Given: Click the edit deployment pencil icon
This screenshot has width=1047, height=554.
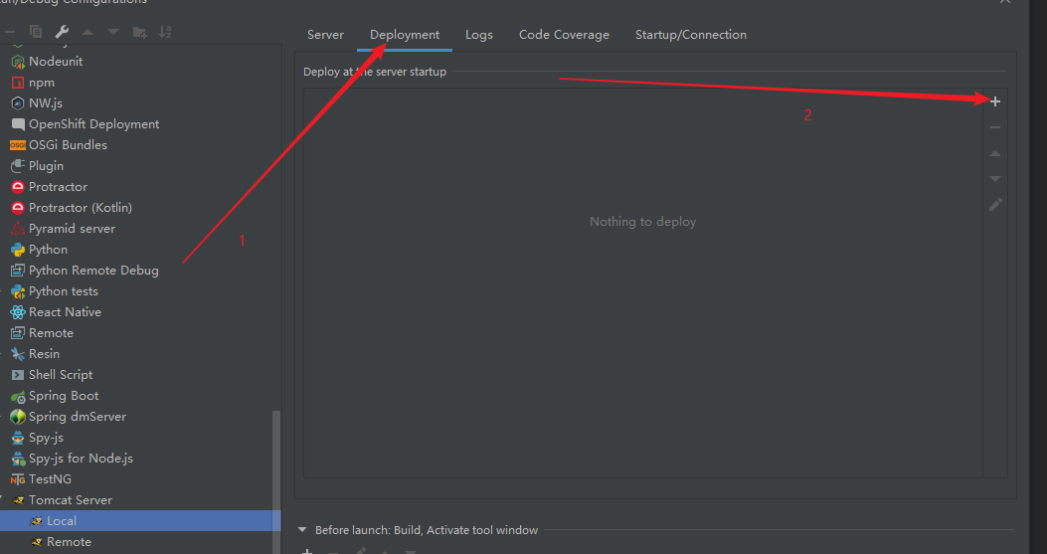Looking at the screenshot, I should pos(995,205).
